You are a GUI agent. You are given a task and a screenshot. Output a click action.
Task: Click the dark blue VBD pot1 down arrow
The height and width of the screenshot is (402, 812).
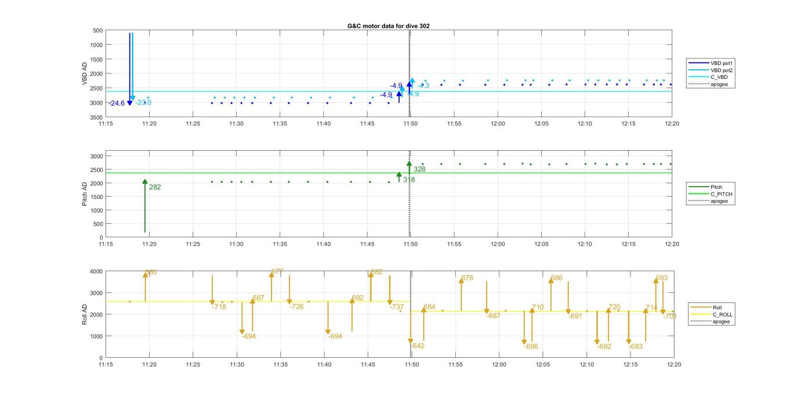tap(129, 69)
